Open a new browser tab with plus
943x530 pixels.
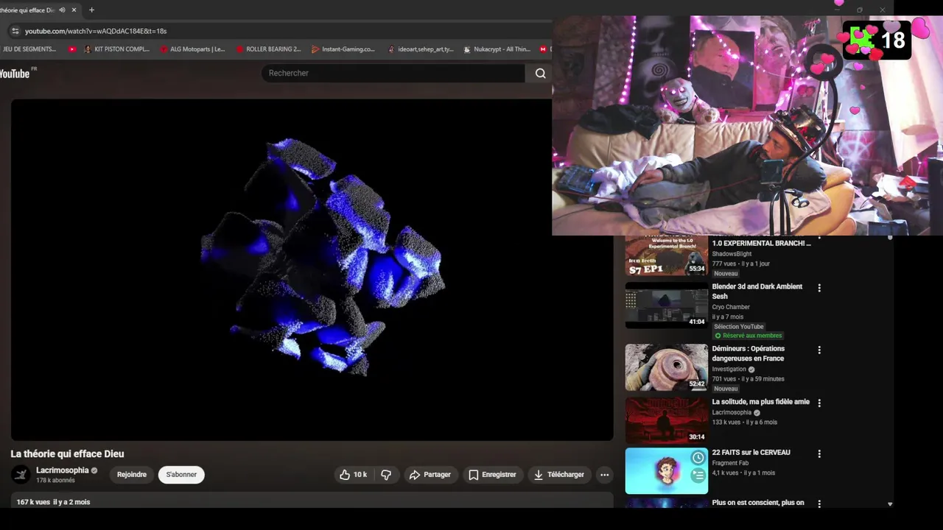point(91,10)
